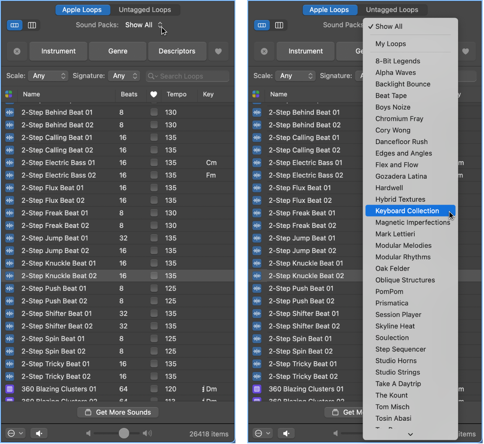This screenshot has width=484, height=444.
Task: Click the Get More Sounds button
Action: click(x=118, y=412)
